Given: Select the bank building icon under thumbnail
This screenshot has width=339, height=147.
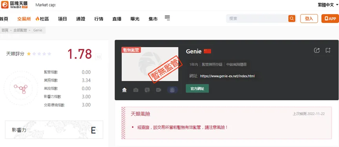Looking at the screenshot, I should 124,90.
